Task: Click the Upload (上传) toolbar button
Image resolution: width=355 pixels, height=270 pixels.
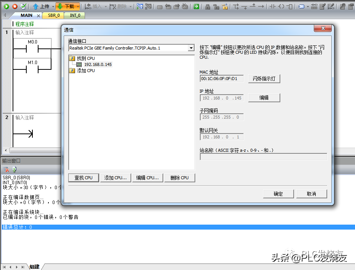Action: point(41,6)
